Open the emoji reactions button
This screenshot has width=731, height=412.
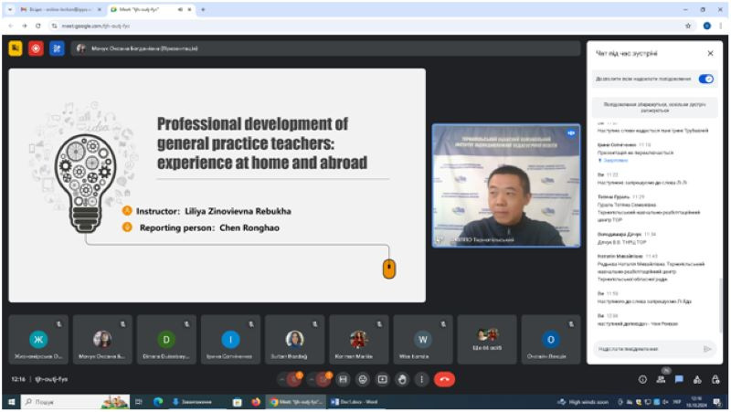tap(363, 379)
